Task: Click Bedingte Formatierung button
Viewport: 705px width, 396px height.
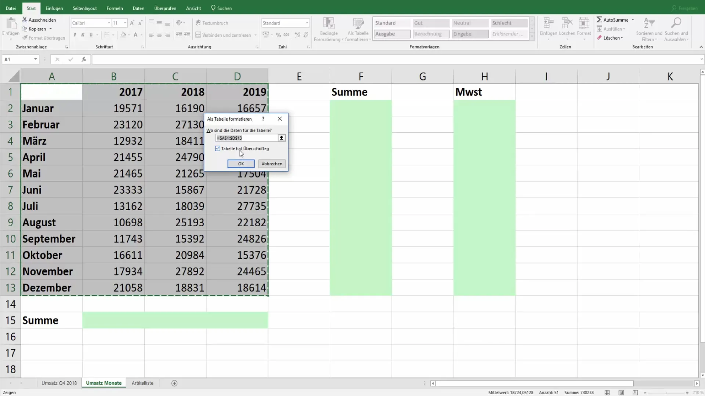Action: click(x=329, y=29)
